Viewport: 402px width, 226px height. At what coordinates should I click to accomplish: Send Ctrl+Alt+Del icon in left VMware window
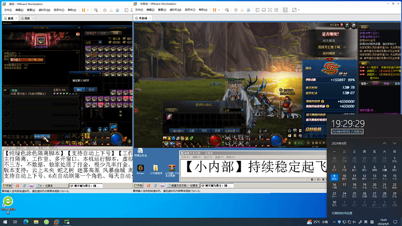[95, 10]
